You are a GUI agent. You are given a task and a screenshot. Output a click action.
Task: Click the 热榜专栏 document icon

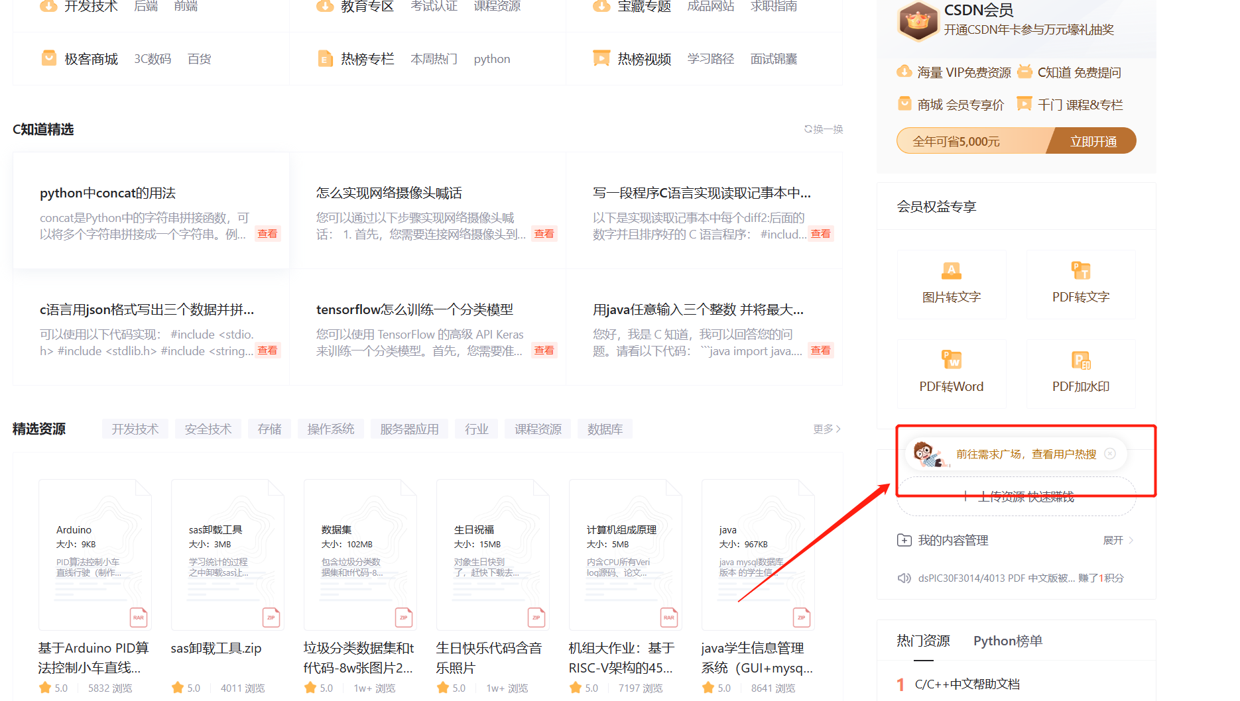[325, 58]
